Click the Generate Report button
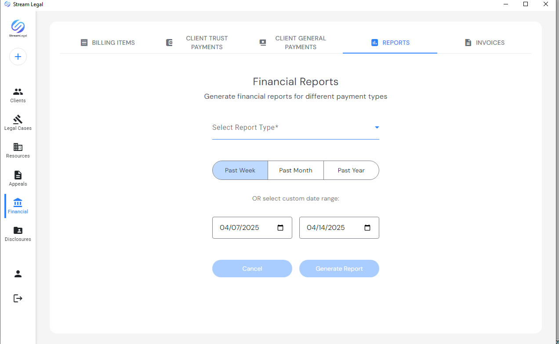559x344 pixels. tap(339, 269)
